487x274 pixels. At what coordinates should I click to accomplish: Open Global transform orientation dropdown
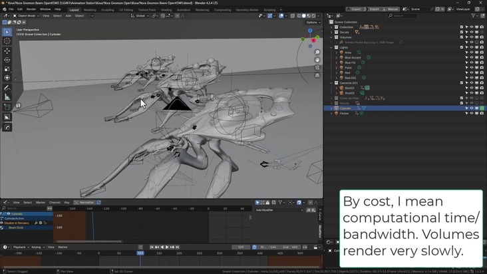(140, 15)
